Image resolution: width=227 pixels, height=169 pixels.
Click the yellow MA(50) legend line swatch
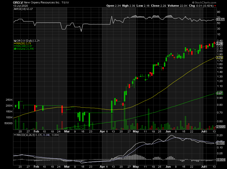(x=15, y=44)
